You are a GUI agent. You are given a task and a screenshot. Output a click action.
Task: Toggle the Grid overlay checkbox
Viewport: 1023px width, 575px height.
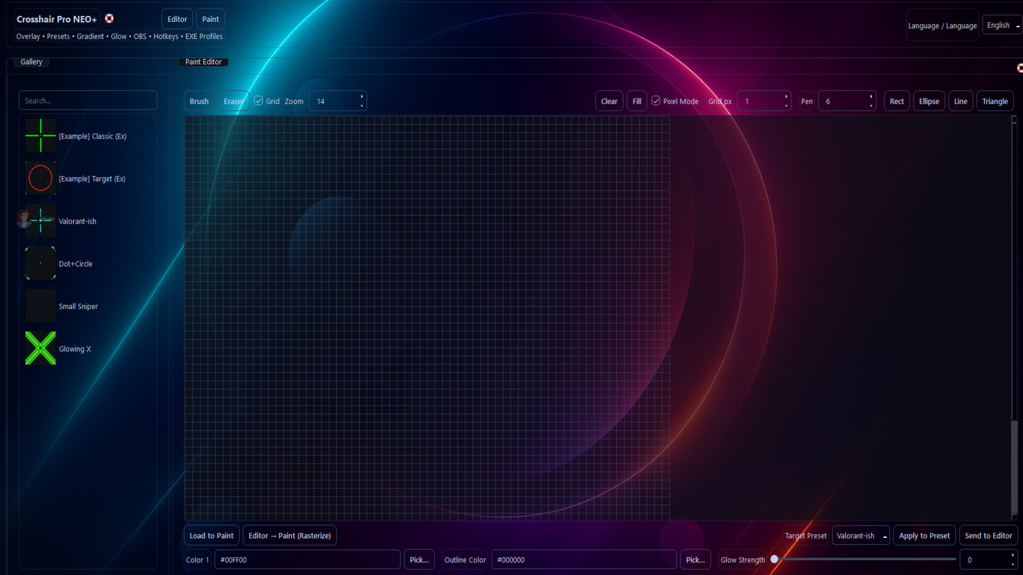[258, 100]
